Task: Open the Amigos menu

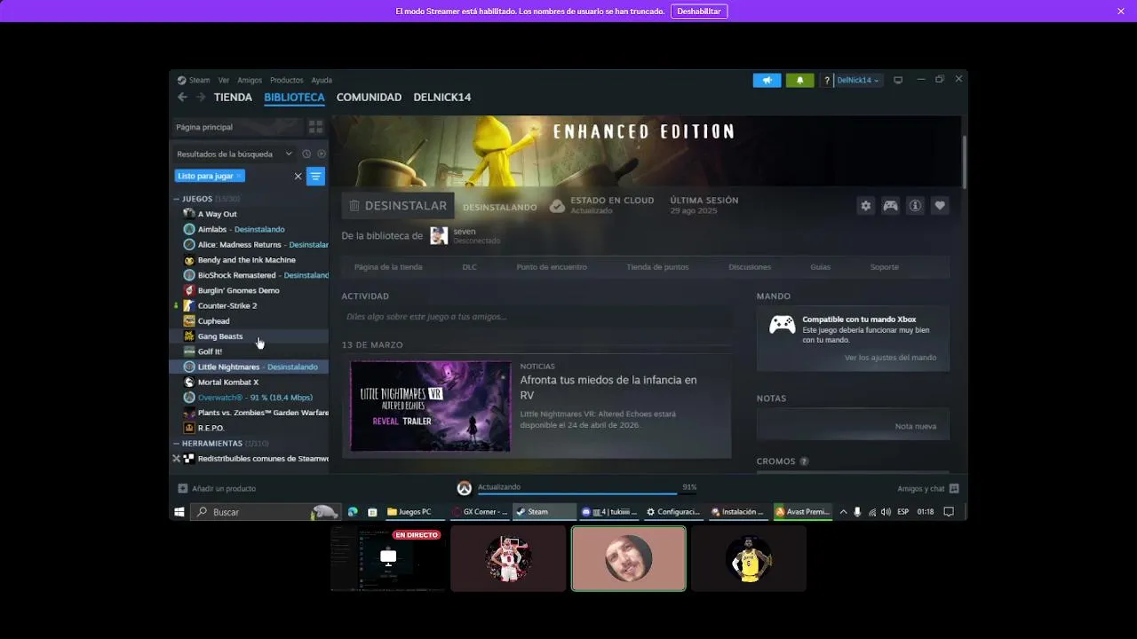Action: coord(250,80)
